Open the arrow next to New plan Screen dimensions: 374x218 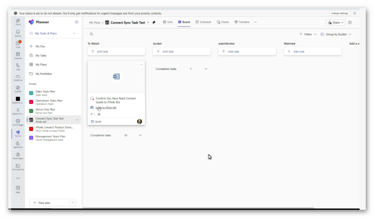73,203
